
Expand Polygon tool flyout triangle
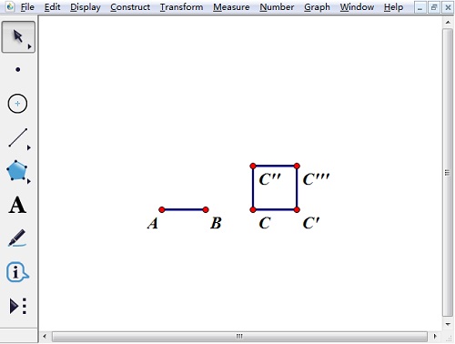click(29, 181)
